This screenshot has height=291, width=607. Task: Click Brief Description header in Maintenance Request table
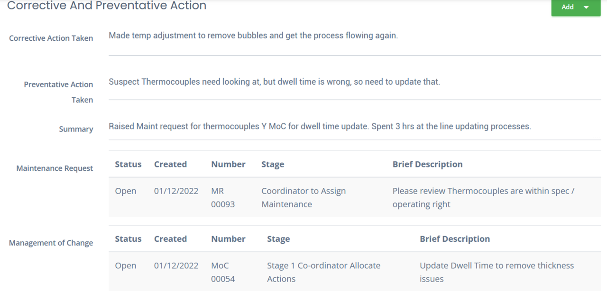[x=427, y=164]
